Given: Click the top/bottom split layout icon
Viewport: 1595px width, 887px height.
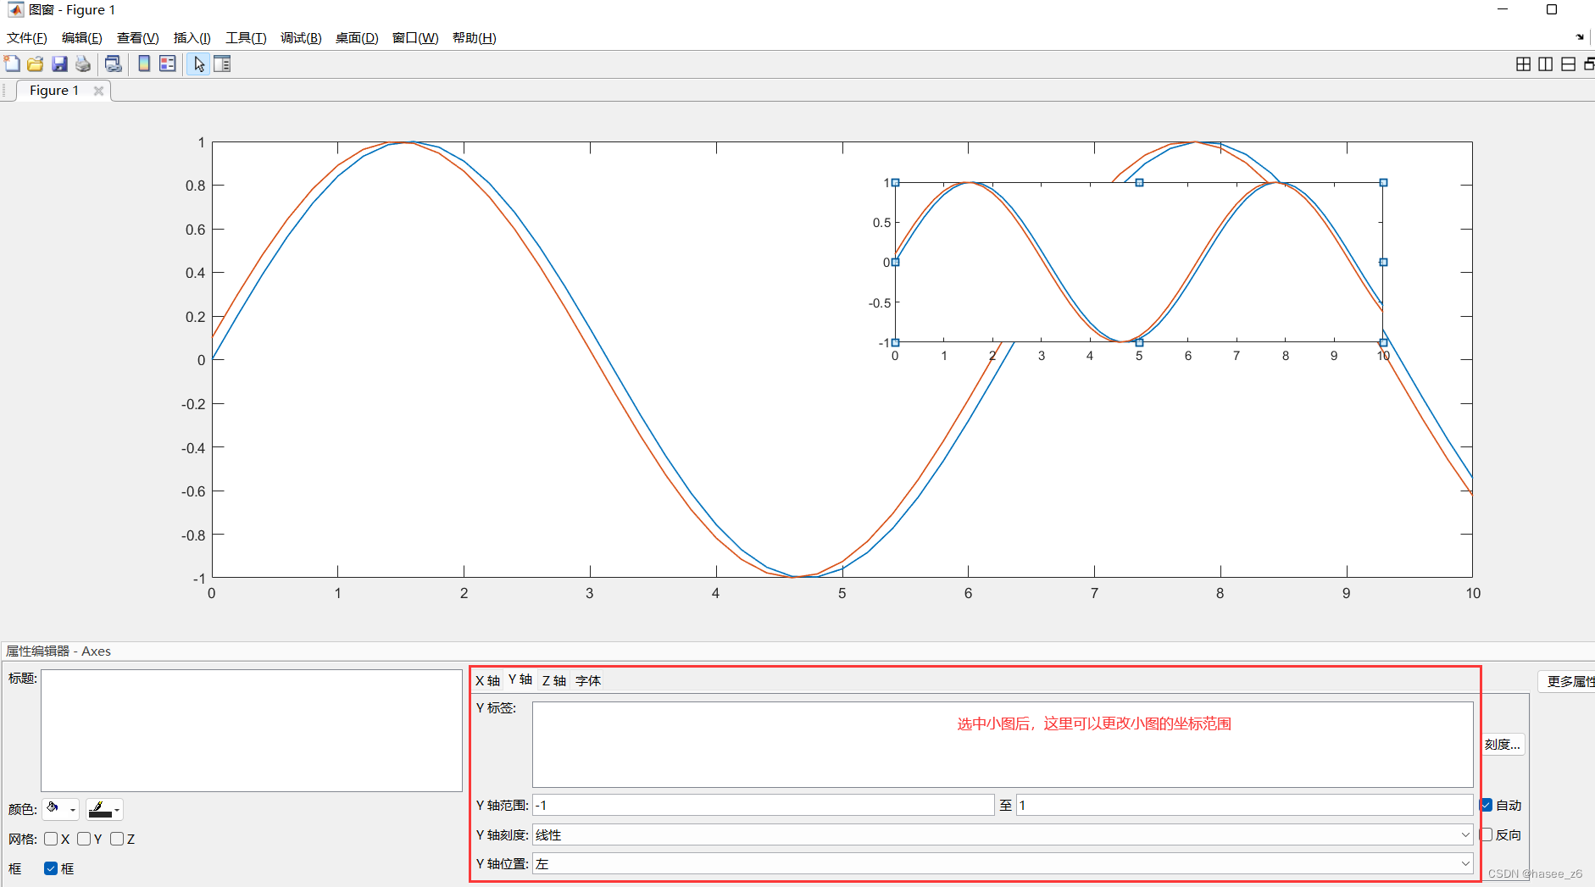Looking at the screenshot, I should 1569,64.
